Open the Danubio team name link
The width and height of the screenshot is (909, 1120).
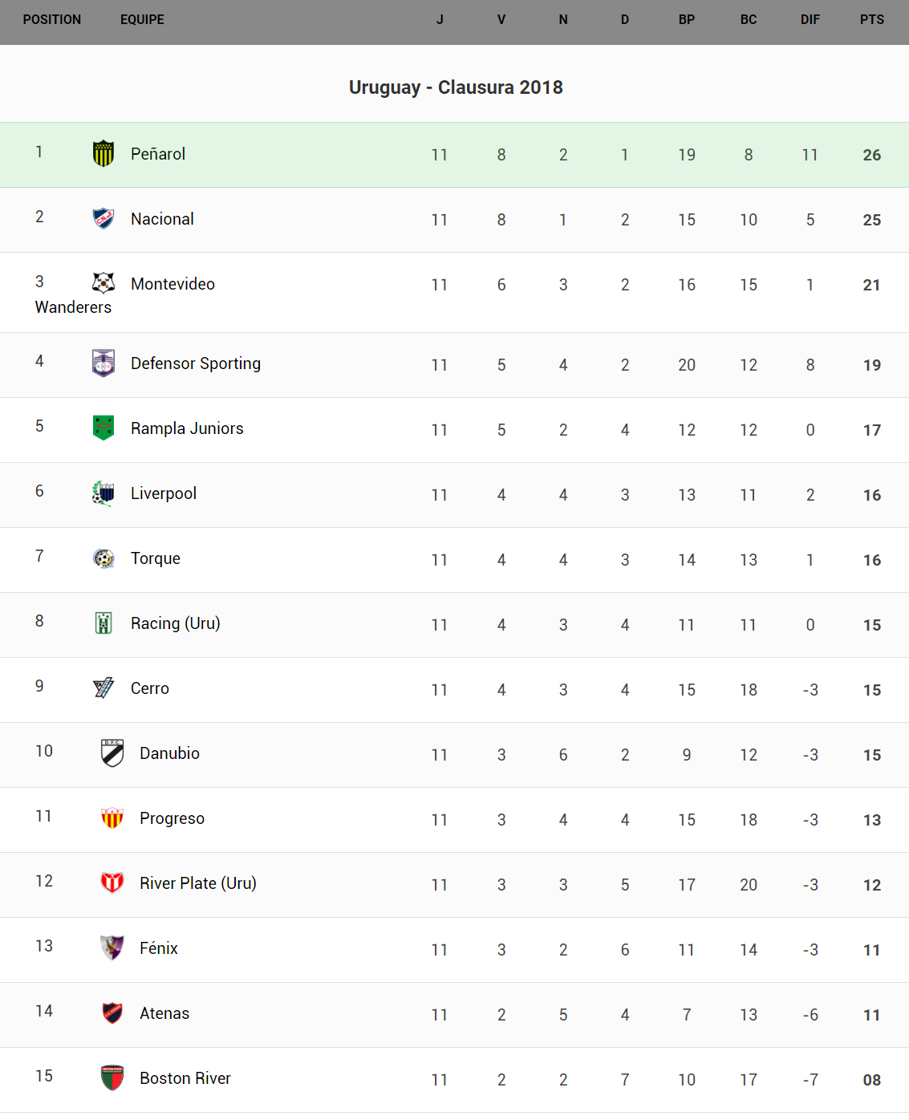[x=169, y=753]
